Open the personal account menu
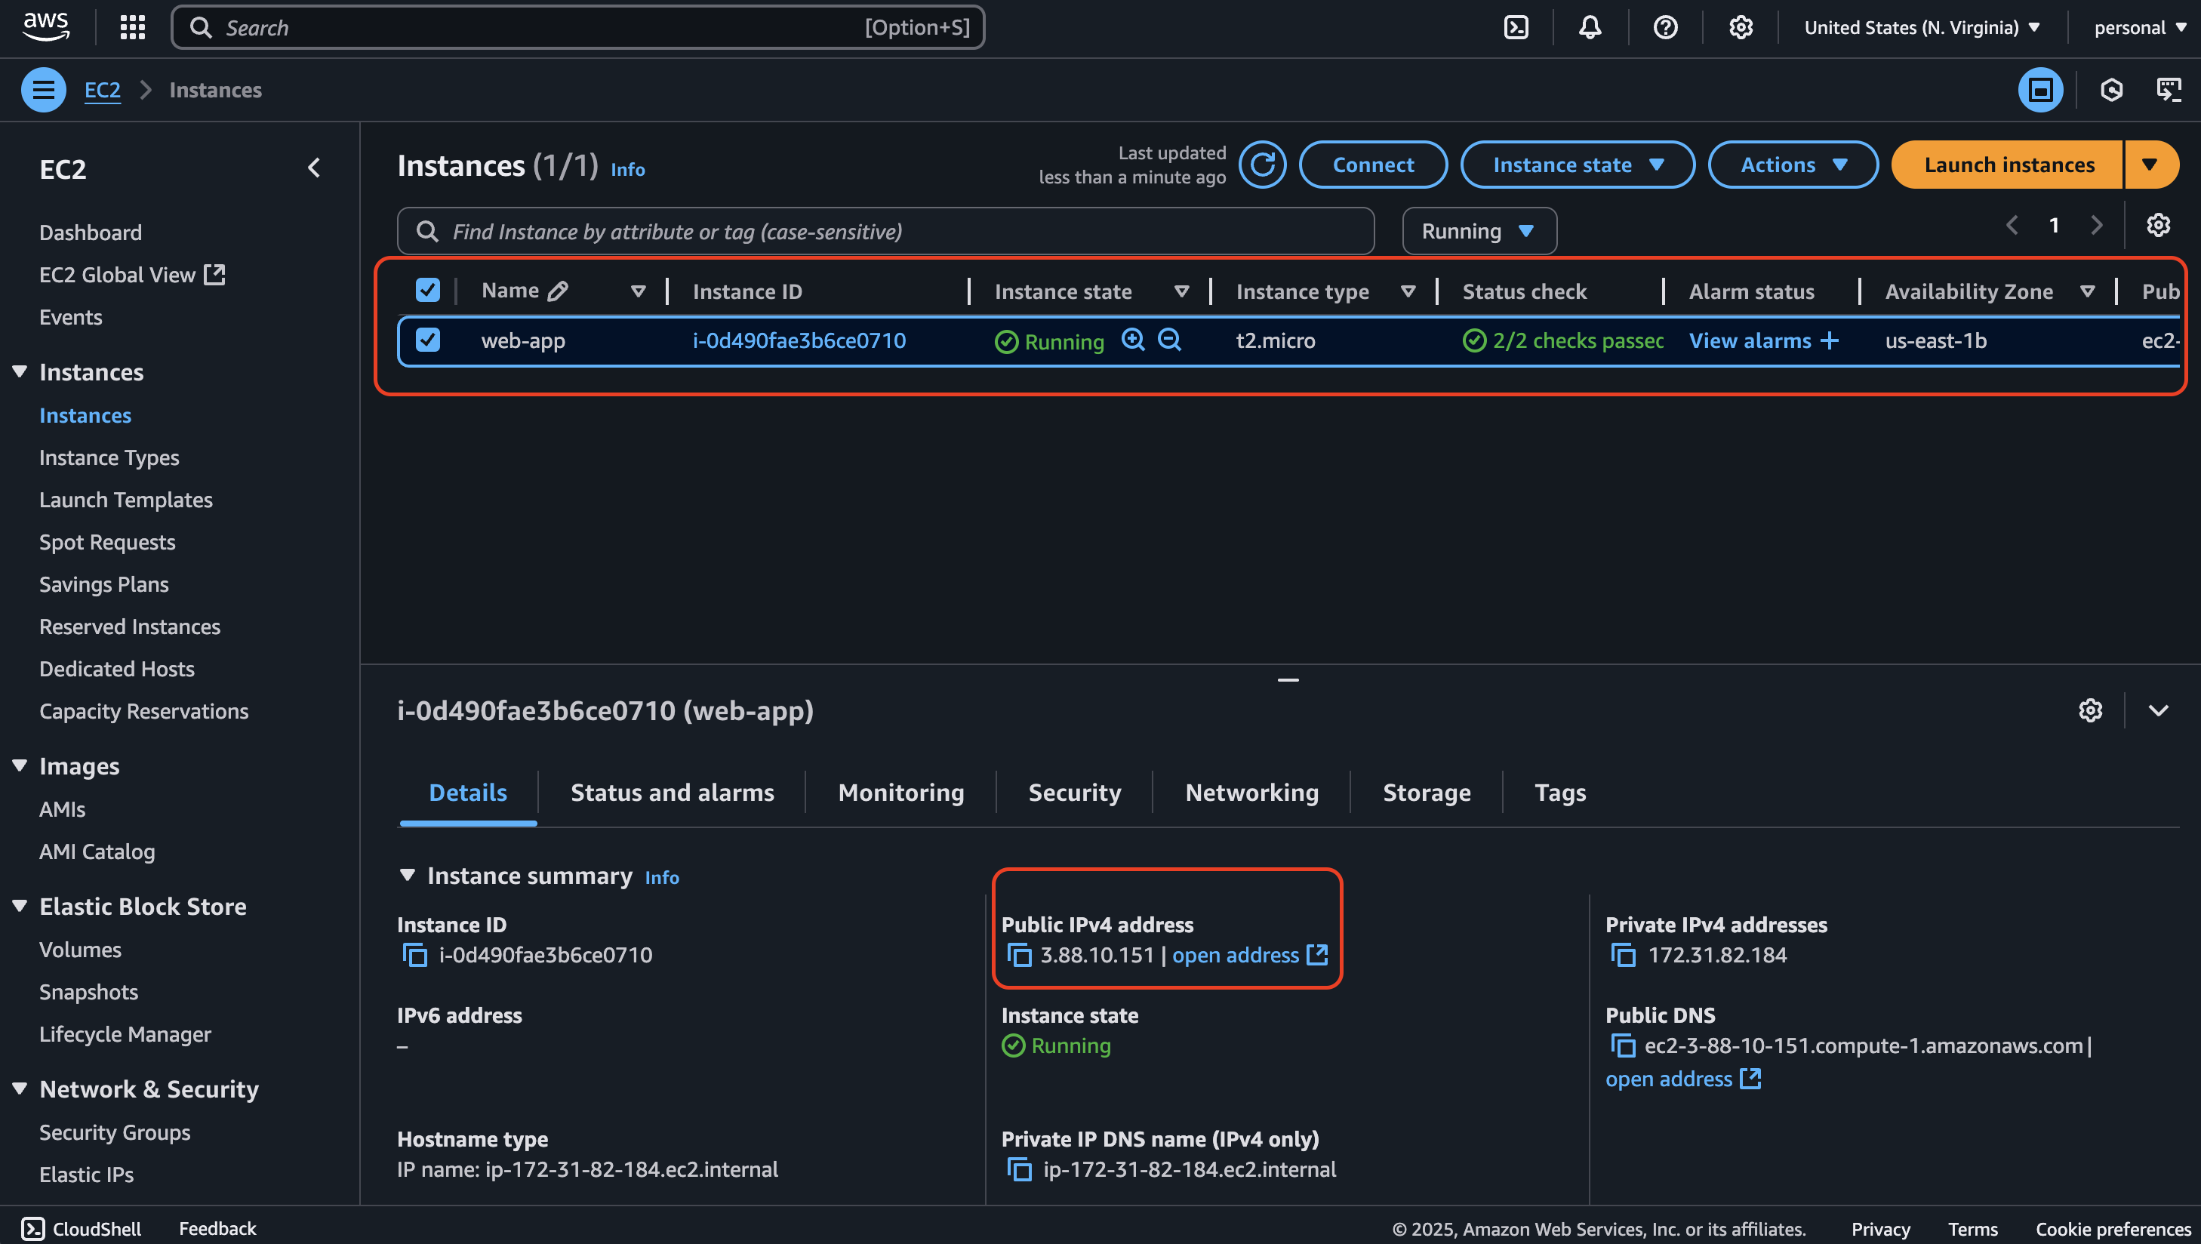Screen dimensions: 2201x1244 click(2139, 27)
